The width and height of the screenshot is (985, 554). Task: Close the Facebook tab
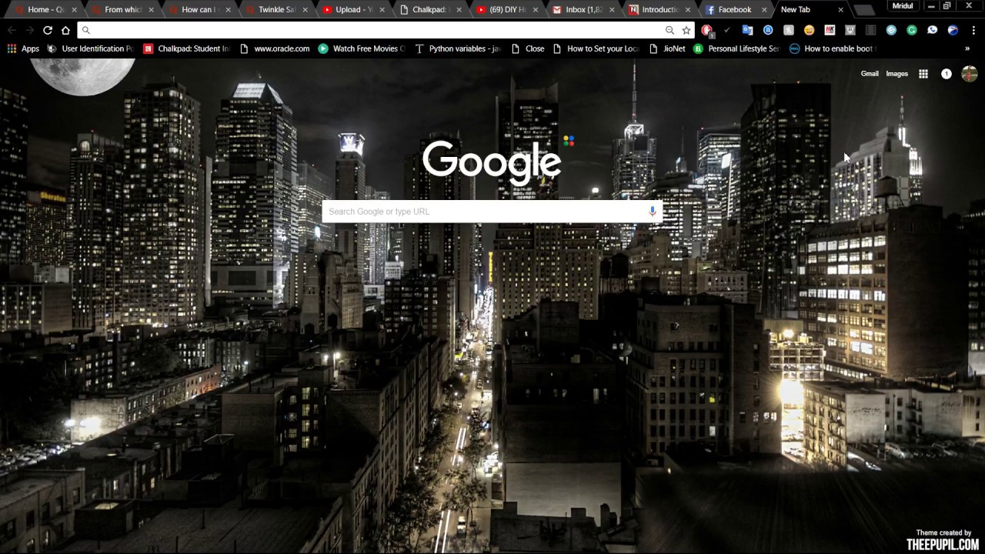pyautogui.click(x=764, y=10)
